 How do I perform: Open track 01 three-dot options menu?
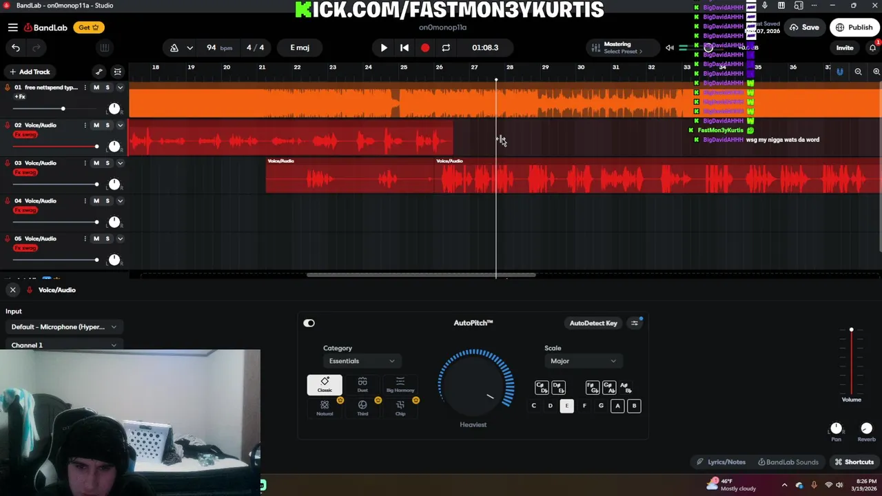pos(85,87)
